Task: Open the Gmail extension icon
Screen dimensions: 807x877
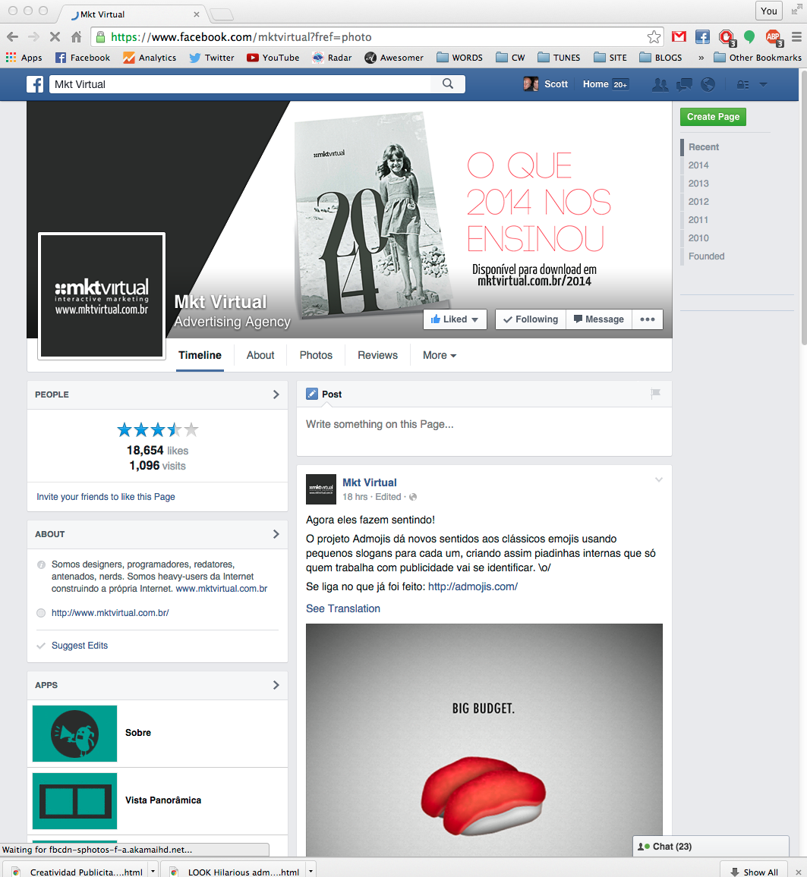Action: (x=679, y=37)
